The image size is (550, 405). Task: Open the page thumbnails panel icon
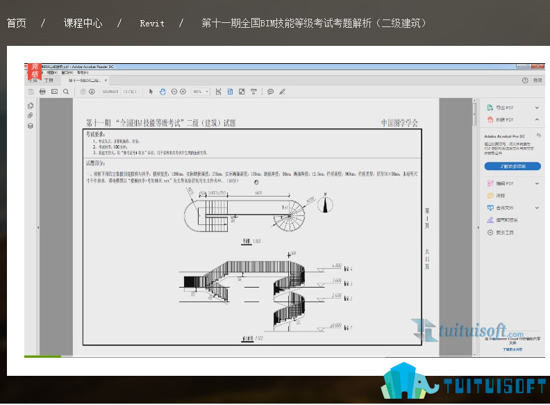coord(31,106)
